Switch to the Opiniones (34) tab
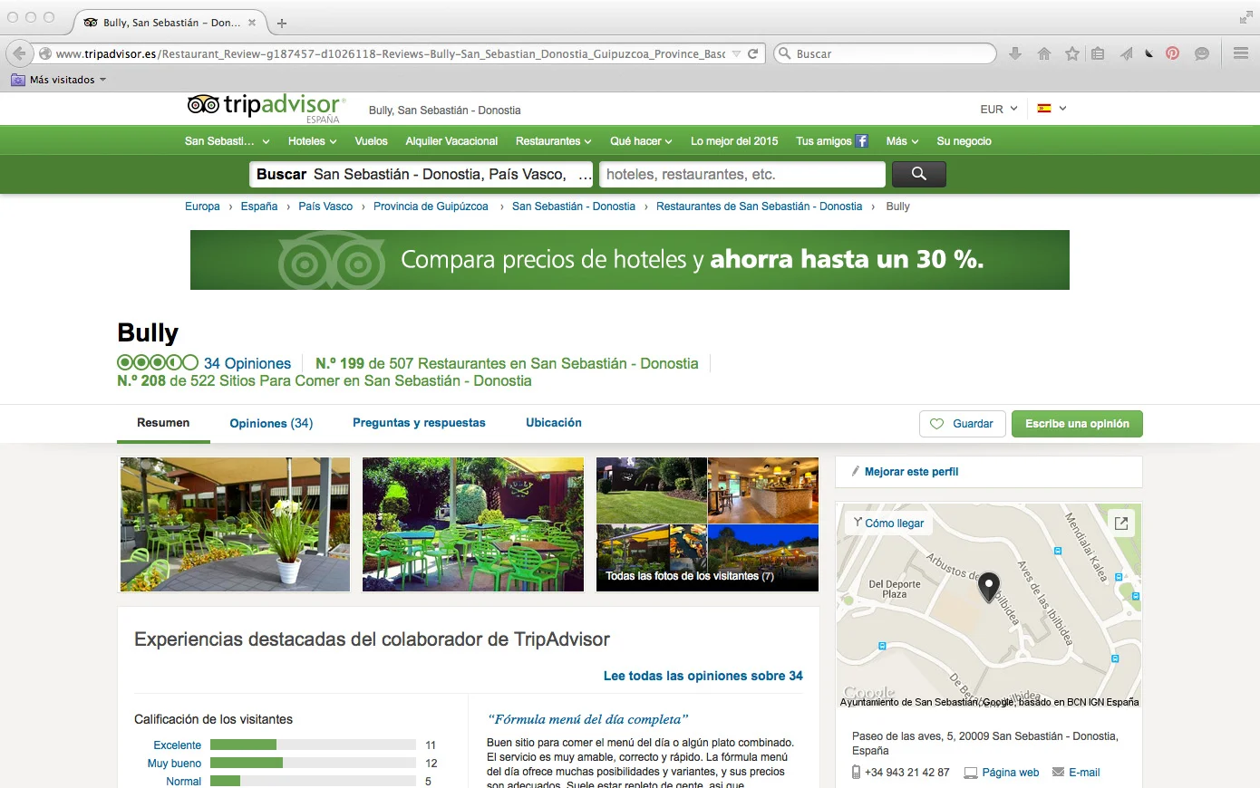The height and width of the screenshot is (788, 1260). tap(271, 423)
